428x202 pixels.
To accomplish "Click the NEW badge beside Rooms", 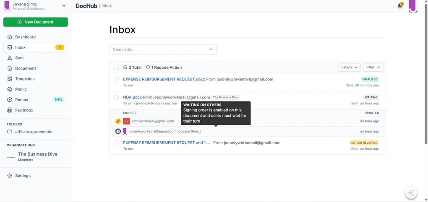I will 59,100.
